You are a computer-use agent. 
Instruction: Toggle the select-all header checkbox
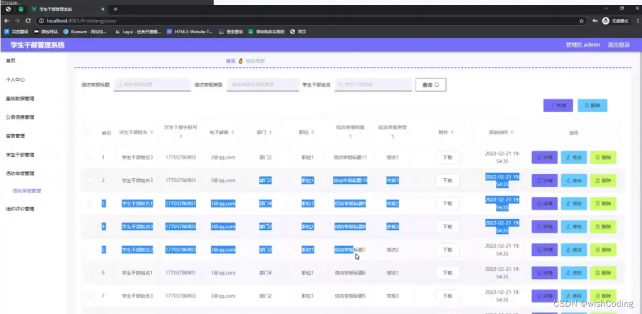90,132
